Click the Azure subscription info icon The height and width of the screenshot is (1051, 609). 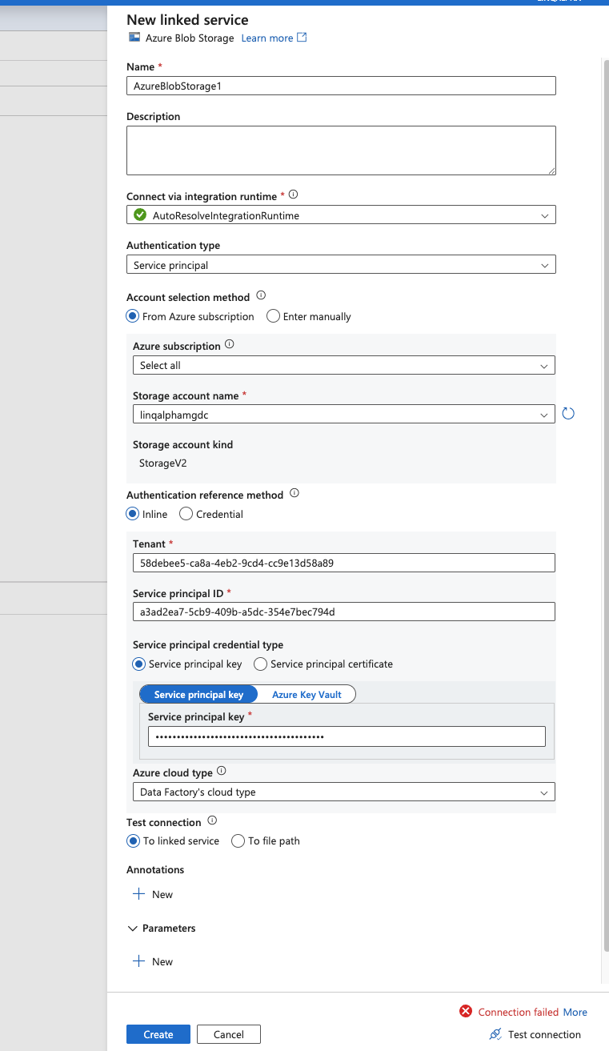[230, 345]
